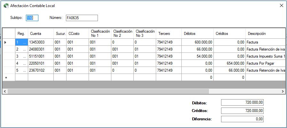Select the new-row asterisk row header

coord(9,77)
